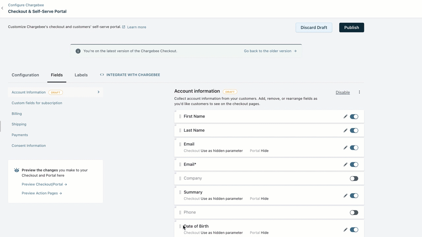Open the Preview Checkout/Portal link
The width and height of the screenshot is (422, 237).
(x=44, y=184)
